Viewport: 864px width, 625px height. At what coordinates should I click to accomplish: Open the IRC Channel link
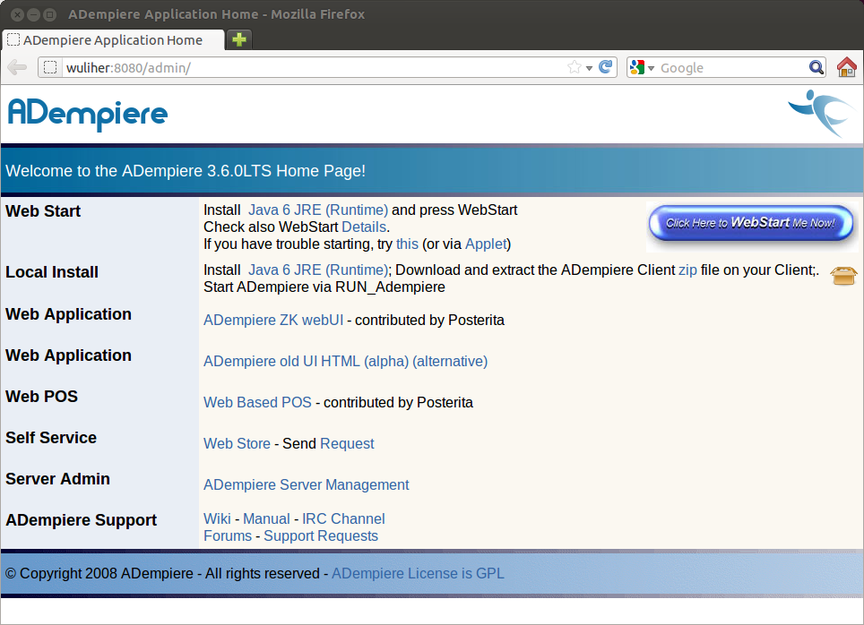tap(343, 518)
